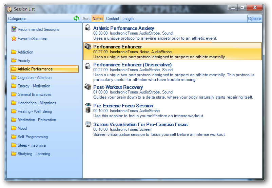Image resolution: width=272 pixels, height=188 pixels.
Task: Select the Performance Enhancer session title
Action: point(117,47)
